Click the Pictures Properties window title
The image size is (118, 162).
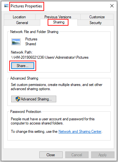26,6
